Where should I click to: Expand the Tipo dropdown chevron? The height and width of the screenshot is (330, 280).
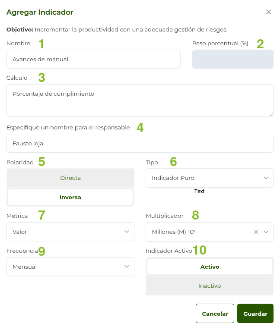266,178
